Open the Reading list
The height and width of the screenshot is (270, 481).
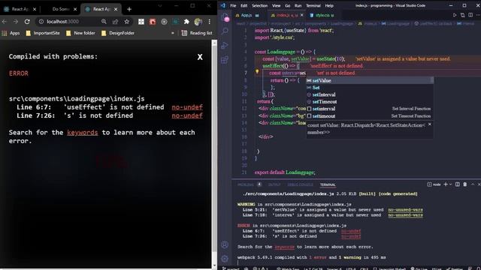click(197, 33)
